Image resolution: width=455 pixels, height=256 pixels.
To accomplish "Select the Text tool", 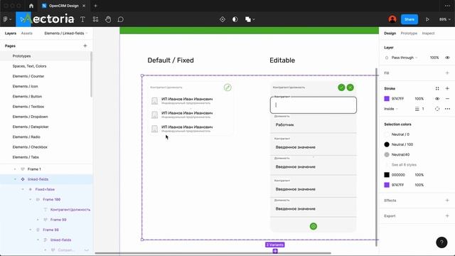I will [82, 19].
